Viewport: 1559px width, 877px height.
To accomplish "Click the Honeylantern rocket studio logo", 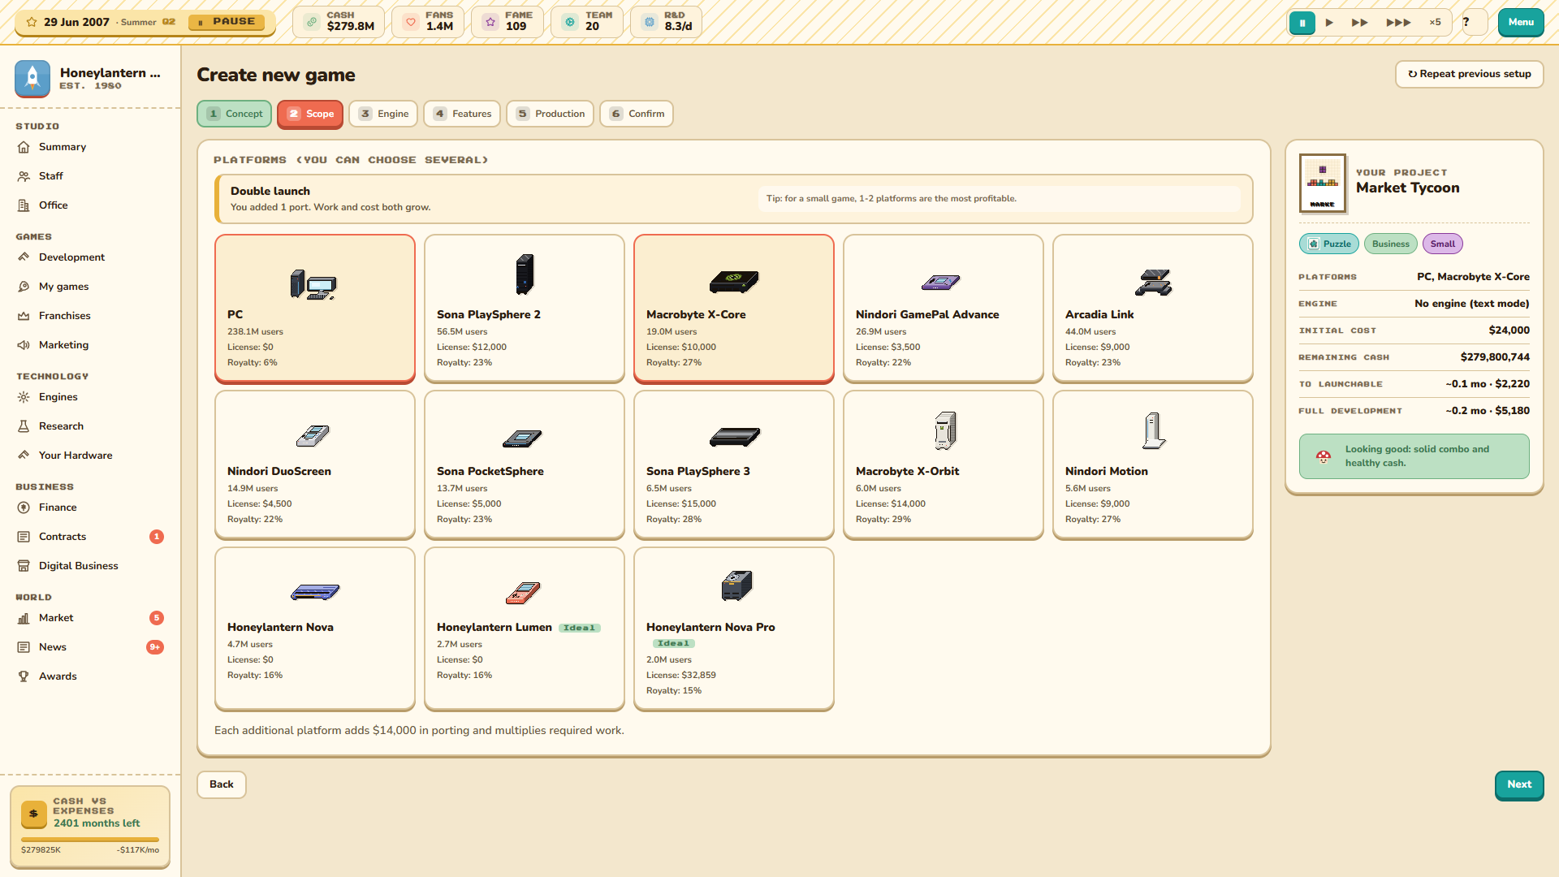I will coord(32,79).
